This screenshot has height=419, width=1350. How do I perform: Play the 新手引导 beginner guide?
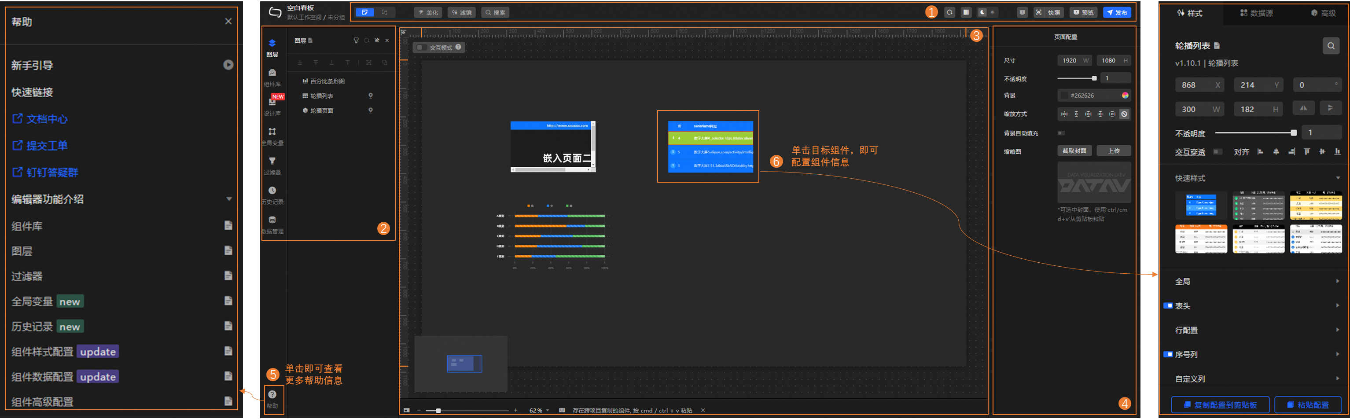228,65
